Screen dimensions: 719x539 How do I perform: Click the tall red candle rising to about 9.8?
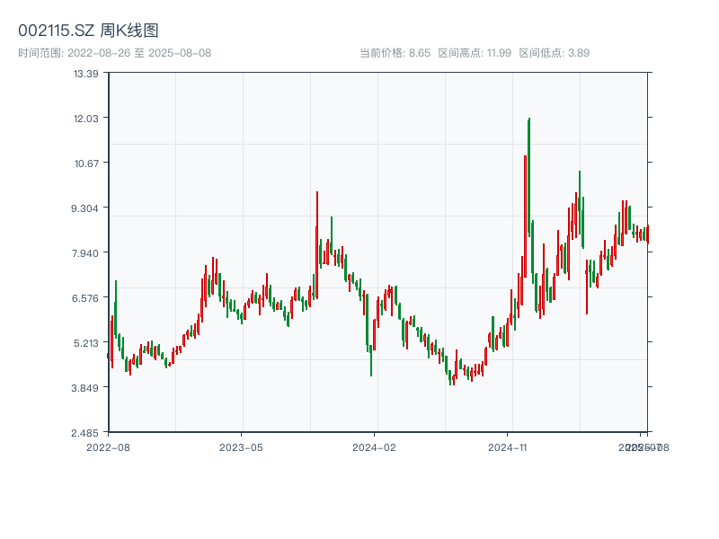click(317, 245)
